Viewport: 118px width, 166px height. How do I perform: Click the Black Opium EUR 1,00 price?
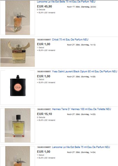point(44,76)
